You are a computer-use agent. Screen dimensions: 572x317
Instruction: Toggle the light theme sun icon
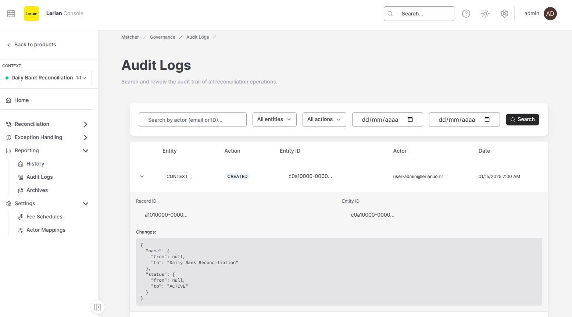[x=485, y=14]
